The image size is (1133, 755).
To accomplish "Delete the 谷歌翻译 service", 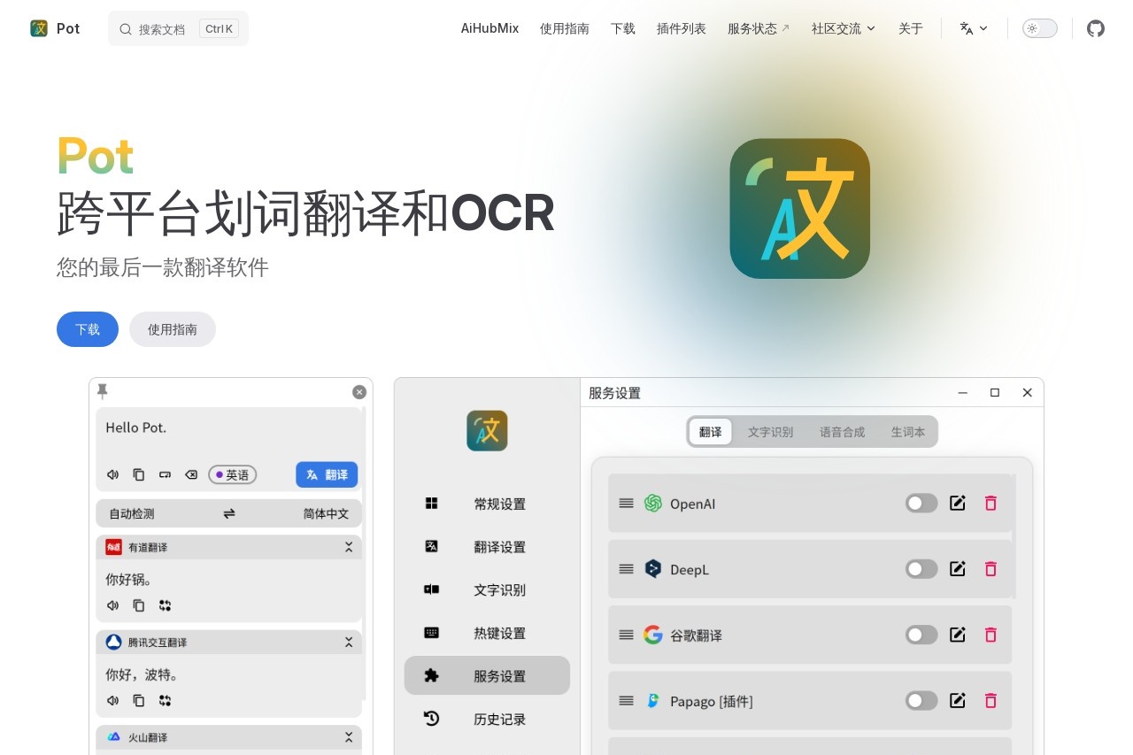I will point(990,635).
